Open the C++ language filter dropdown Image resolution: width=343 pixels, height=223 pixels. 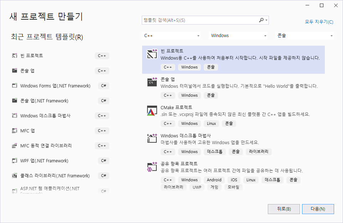tap(171, 35)
